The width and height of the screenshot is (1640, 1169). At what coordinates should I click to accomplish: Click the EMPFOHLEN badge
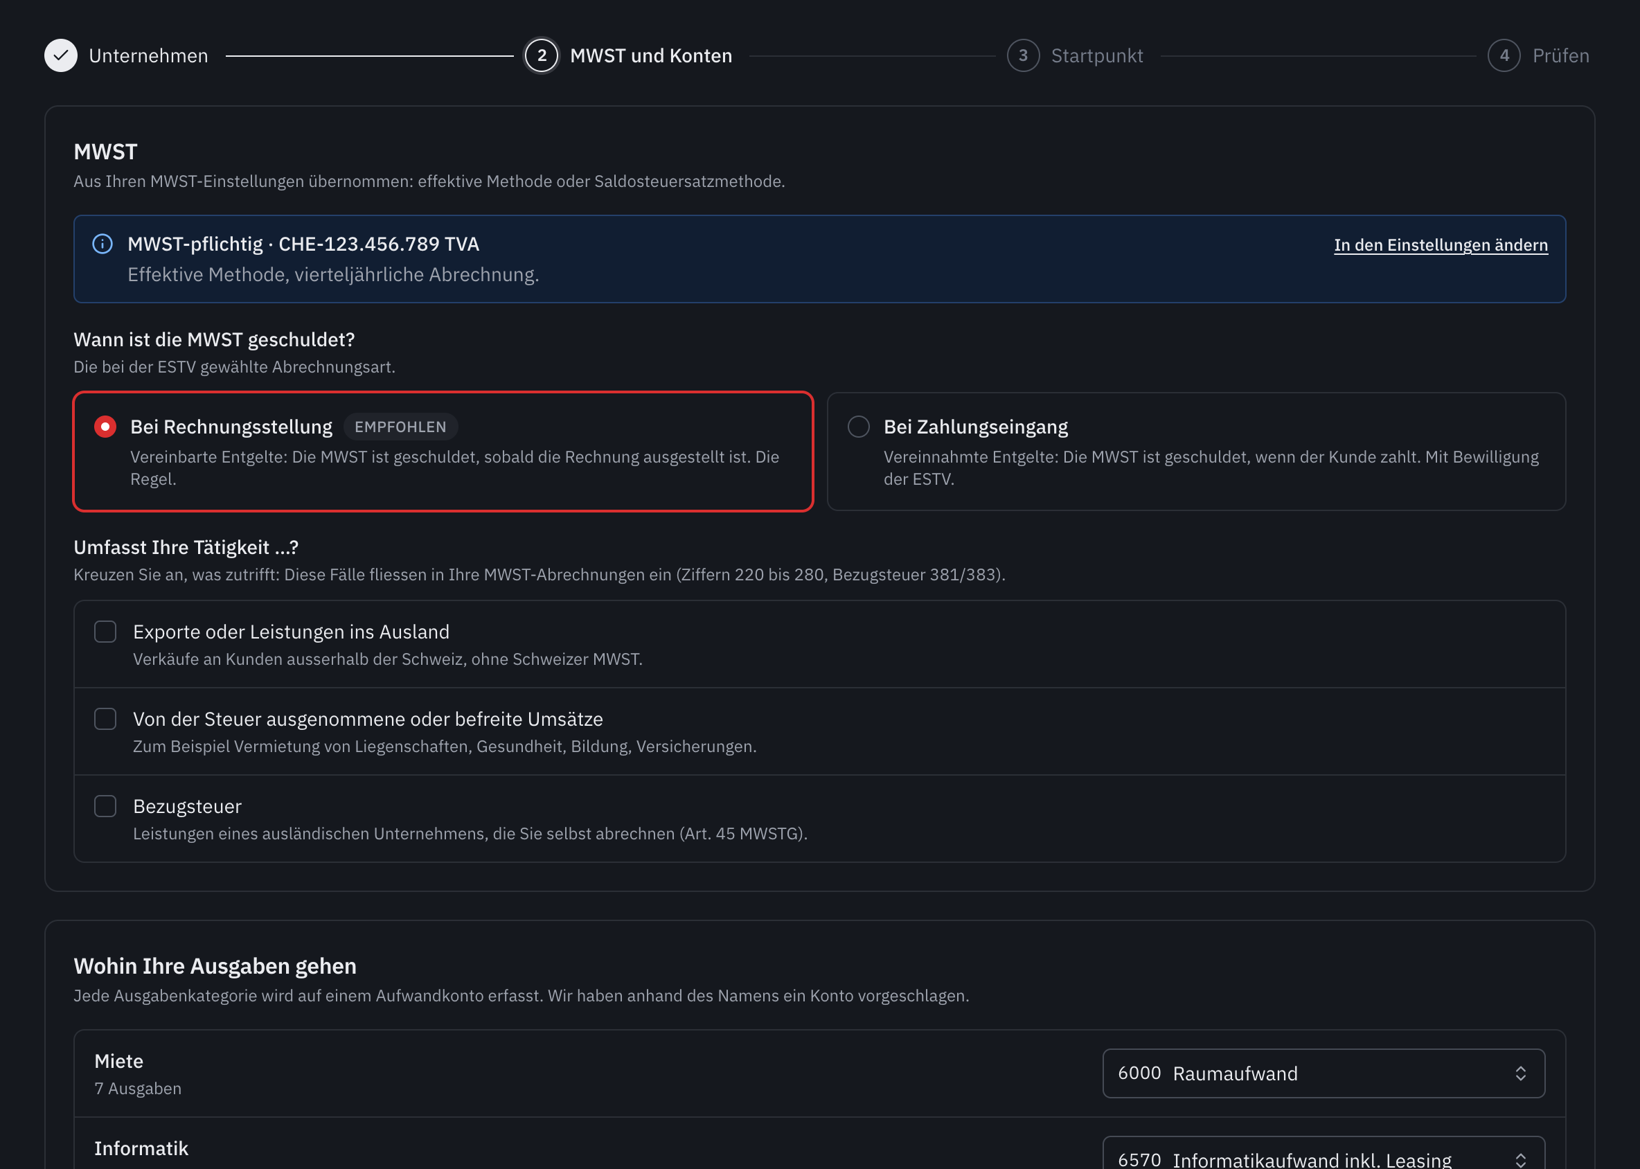[x=400, y=427]
